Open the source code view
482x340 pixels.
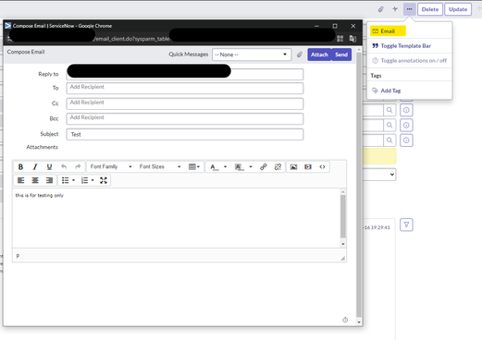tap(322, 167)
